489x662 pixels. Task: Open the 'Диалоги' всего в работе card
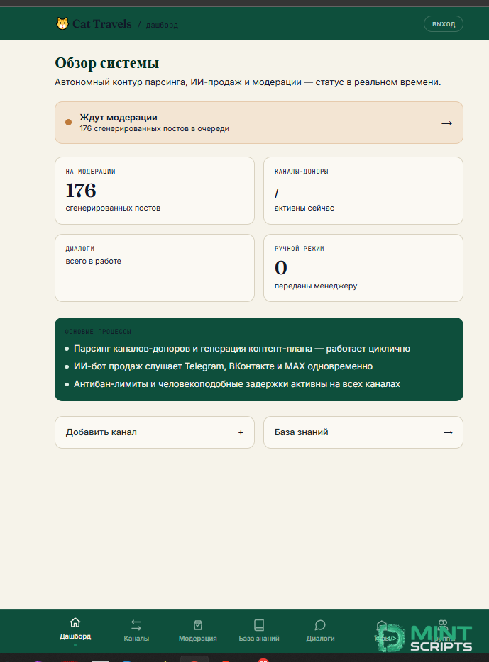point(155,268)
